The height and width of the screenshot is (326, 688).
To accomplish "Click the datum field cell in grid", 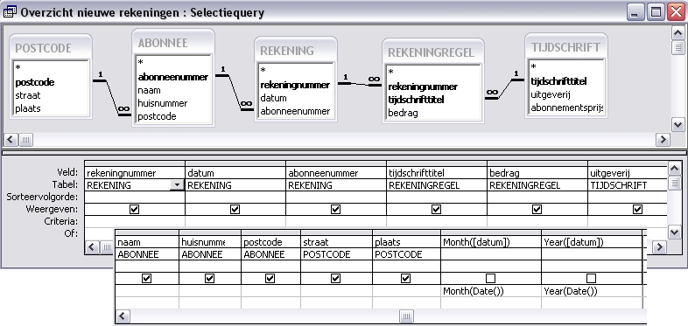I will coord(235,173).
